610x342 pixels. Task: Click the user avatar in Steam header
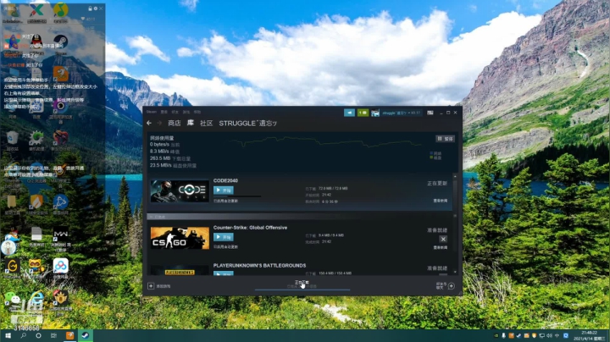click(x=375, y=113)
